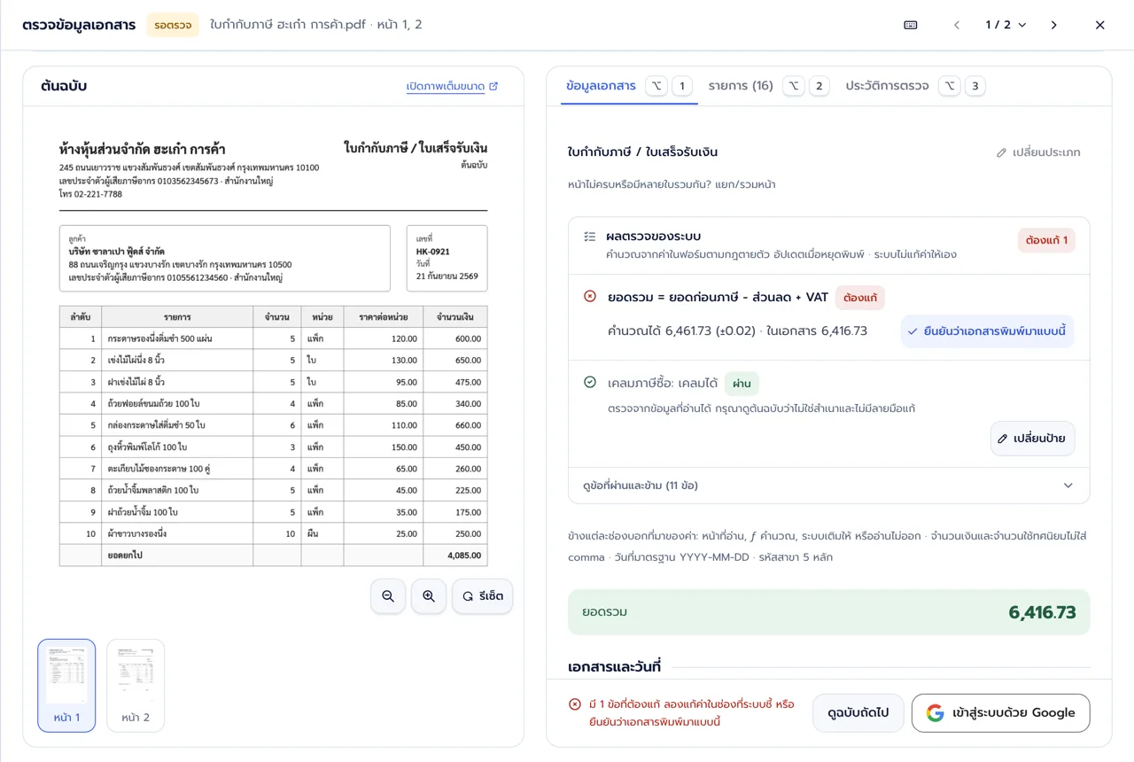Click the green check icon beside เคลมภาษีซื้อ
This screenshot has height=762, width=1134.
pyautogui.click(x=590, y=383)
